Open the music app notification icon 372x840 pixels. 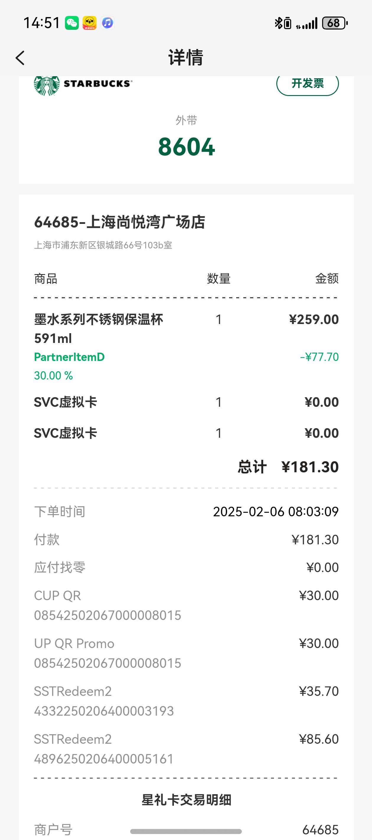pyautogui.click(x=107, y=23)
